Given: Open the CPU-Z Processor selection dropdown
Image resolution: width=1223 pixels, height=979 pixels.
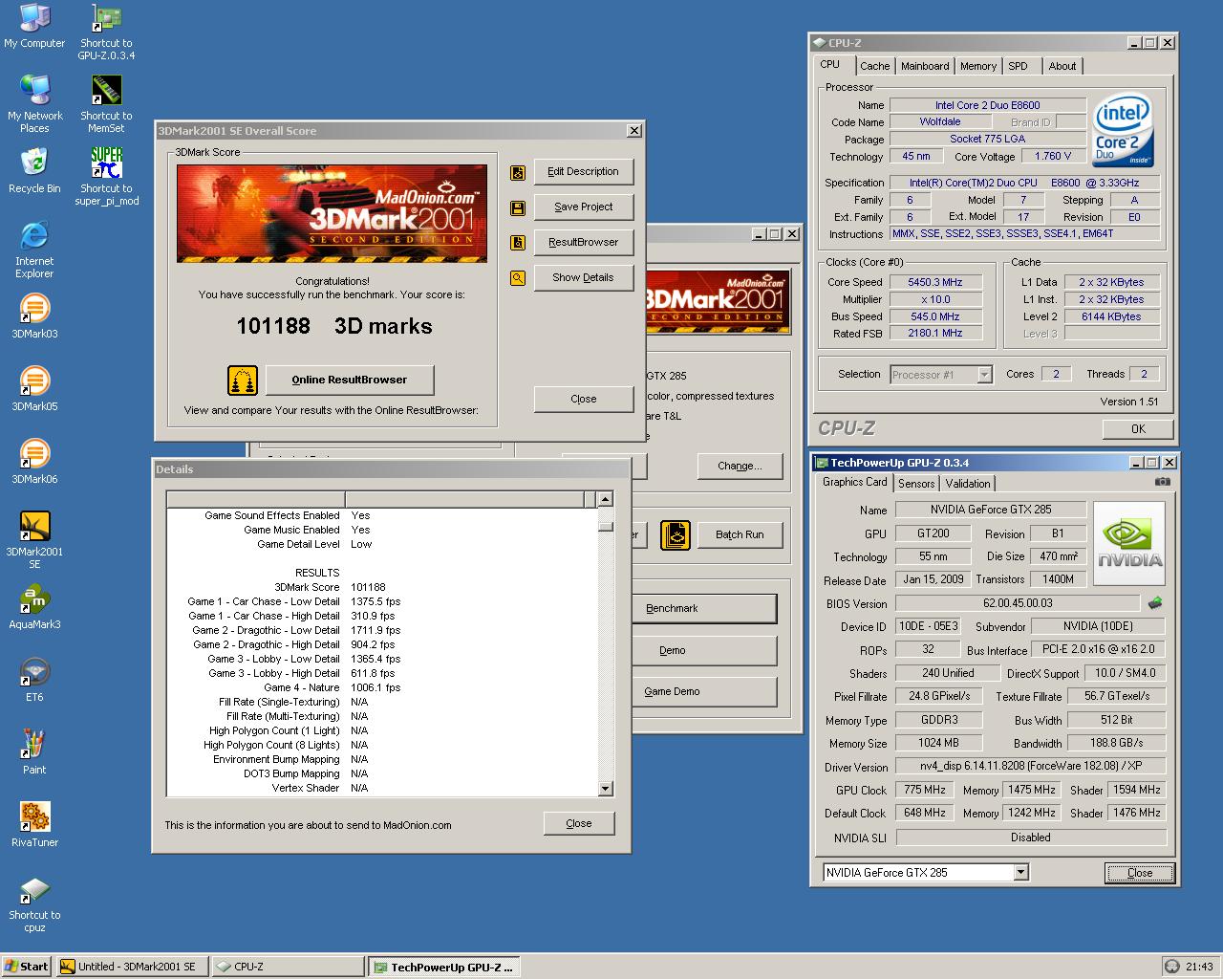Looking at the screenshot, I should pos(985,375).
